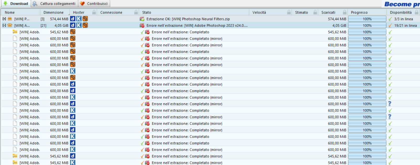The height and width of the screenshot is (165, 420).
Task: Click K hoster icon in [WIN] P... row
Action: pos(79,19)
